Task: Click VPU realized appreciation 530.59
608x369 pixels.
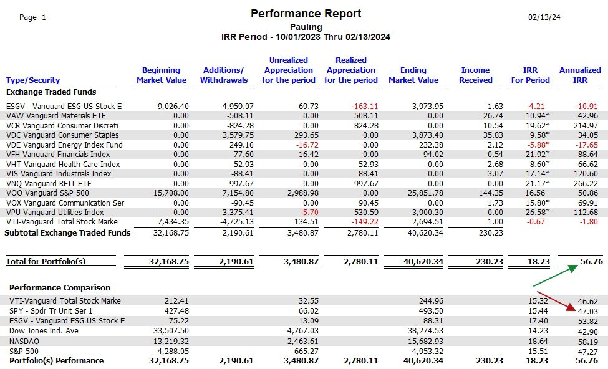Action: (367, 213)
